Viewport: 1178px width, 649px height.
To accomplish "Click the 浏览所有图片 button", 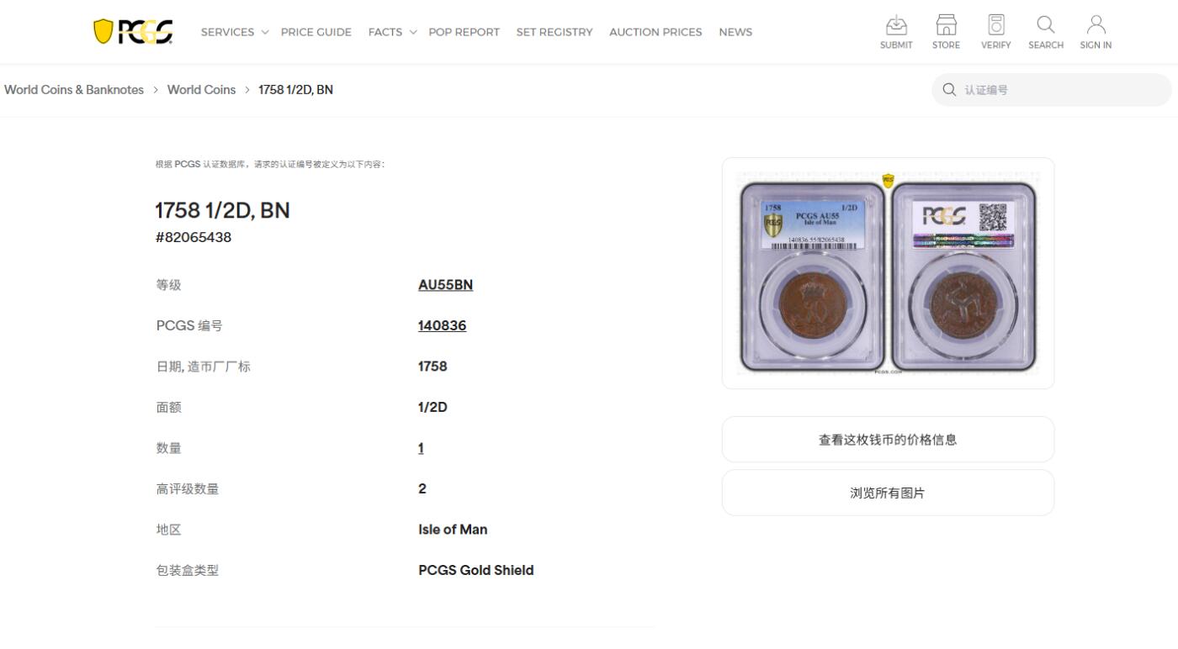I will 888,493.
